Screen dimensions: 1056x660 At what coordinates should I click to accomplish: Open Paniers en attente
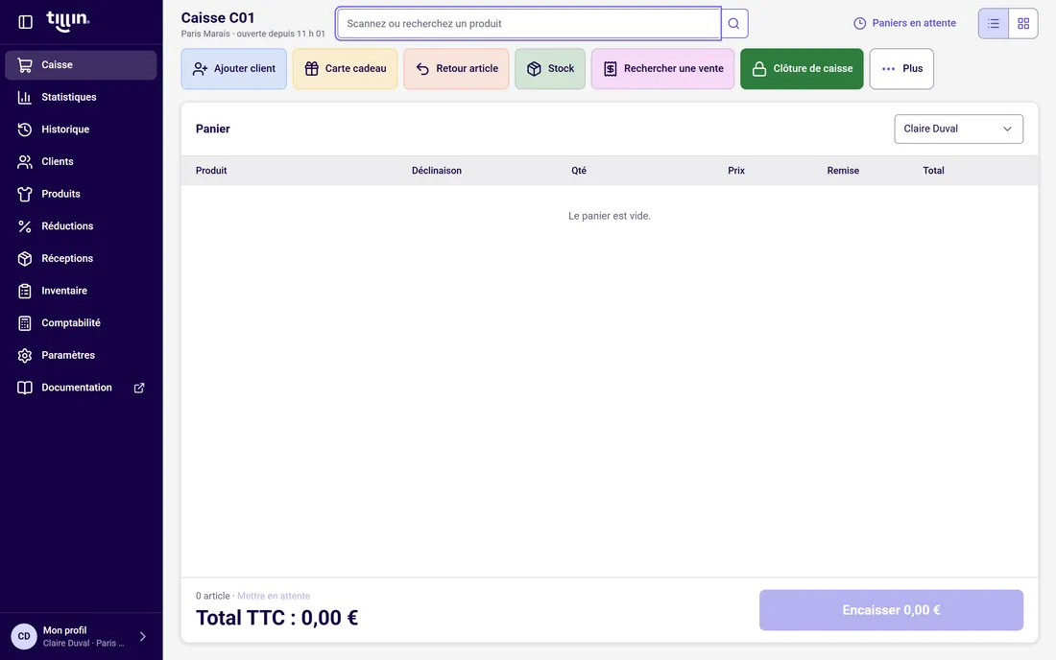(904, 23)
